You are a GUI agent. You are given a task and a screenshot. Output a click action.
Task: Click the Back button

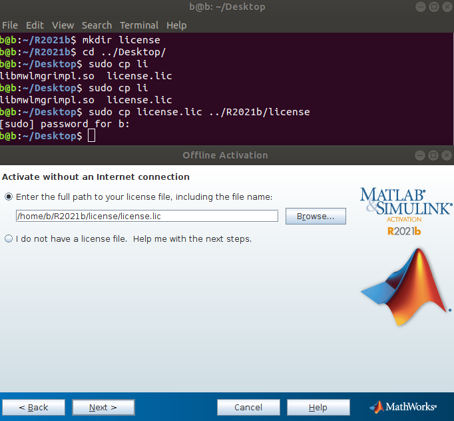pos(33,408)
